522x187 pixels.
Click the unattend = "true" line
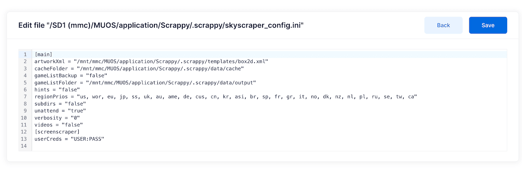[x=60, y=110]
